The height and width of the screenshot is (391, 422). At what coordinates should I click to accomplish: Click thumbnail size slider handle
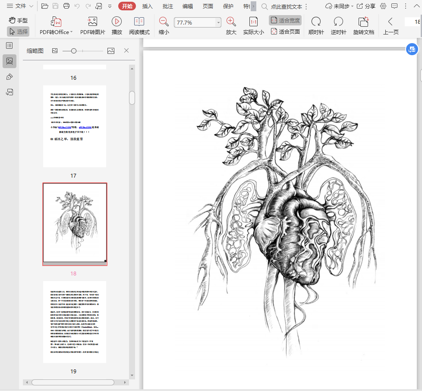(x=74, y=51)
